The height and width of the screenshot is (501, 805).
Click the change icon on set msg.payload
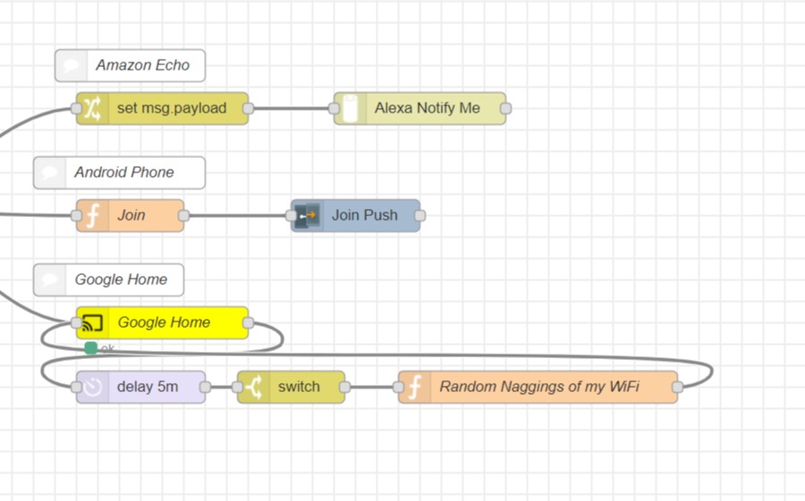93,108
